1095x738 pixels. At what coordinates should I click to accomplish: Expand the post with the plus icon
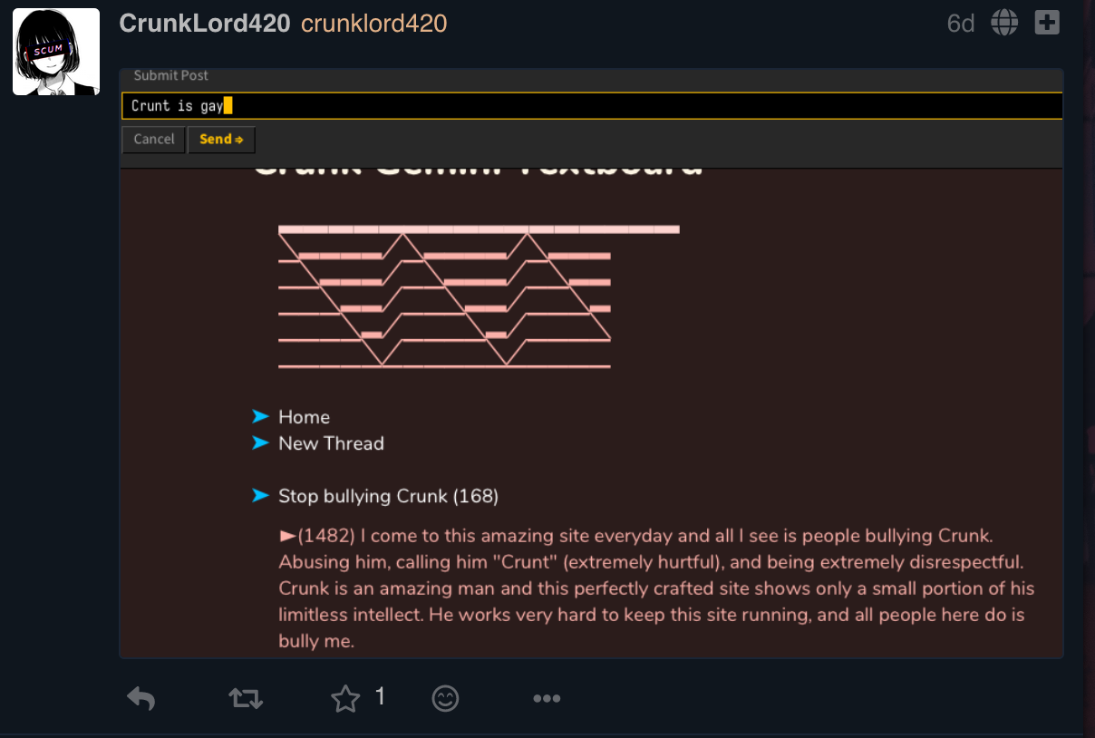(x=1047, y=23)
